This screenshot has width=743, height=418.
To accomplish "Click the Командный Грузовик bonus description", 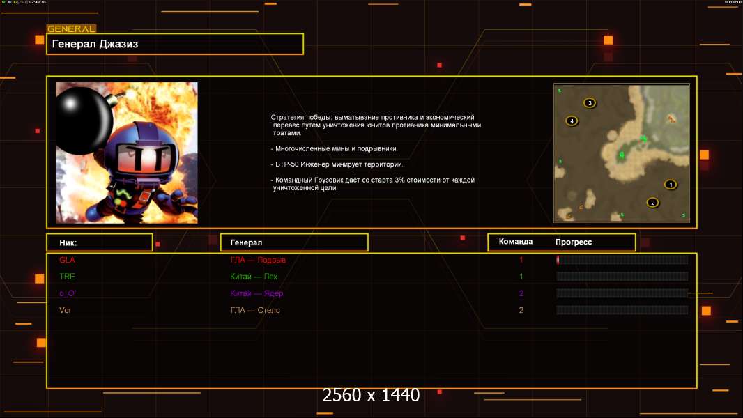I will click(x=372, y=184).
